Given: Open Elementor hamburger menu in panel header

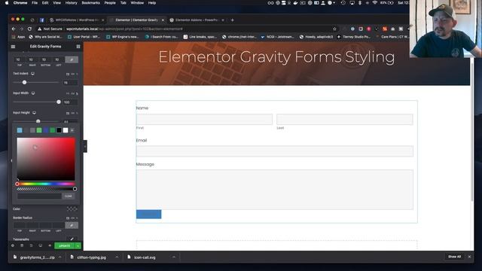Looking at the screenshot, I should tap(13, 47).
